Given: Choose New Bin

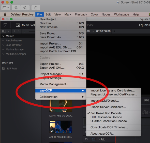Looking at the screenshot, I should pos(61,23).
